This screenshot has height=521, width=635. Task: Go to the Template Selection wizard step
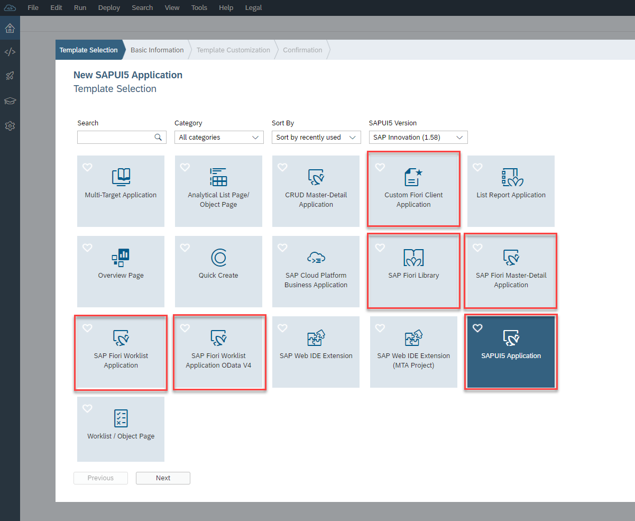[89, 50]
